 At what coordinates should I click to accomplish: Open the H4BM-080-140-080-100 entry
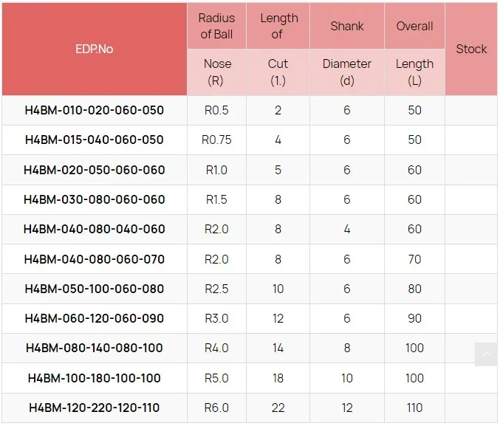point(95,348)
